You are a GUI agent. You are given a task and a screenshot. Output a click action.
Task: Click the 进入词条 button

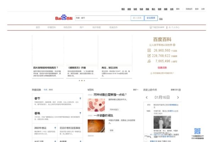(x=137, y=18)
